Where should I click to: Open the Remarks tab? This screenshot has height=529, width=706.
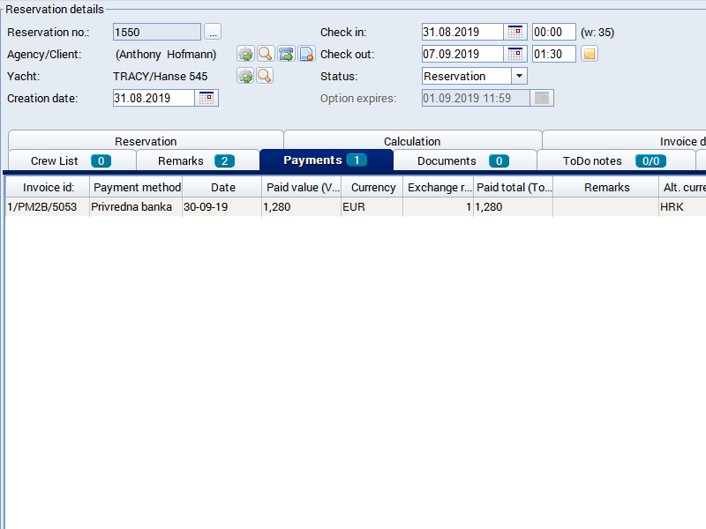(197, 160)
